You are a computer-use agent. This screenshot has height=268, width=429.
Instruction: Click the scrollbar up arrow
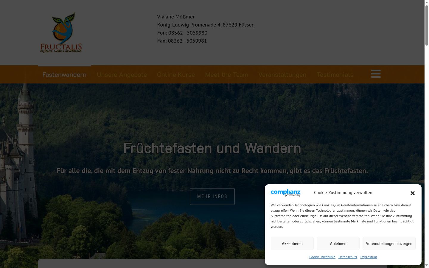pyautogui.click(x=427, y=2)
